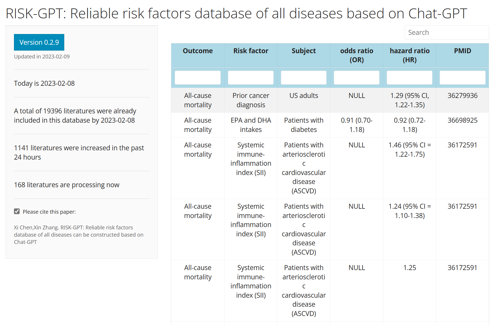Click the Subject filter input field

click(303, 78)
